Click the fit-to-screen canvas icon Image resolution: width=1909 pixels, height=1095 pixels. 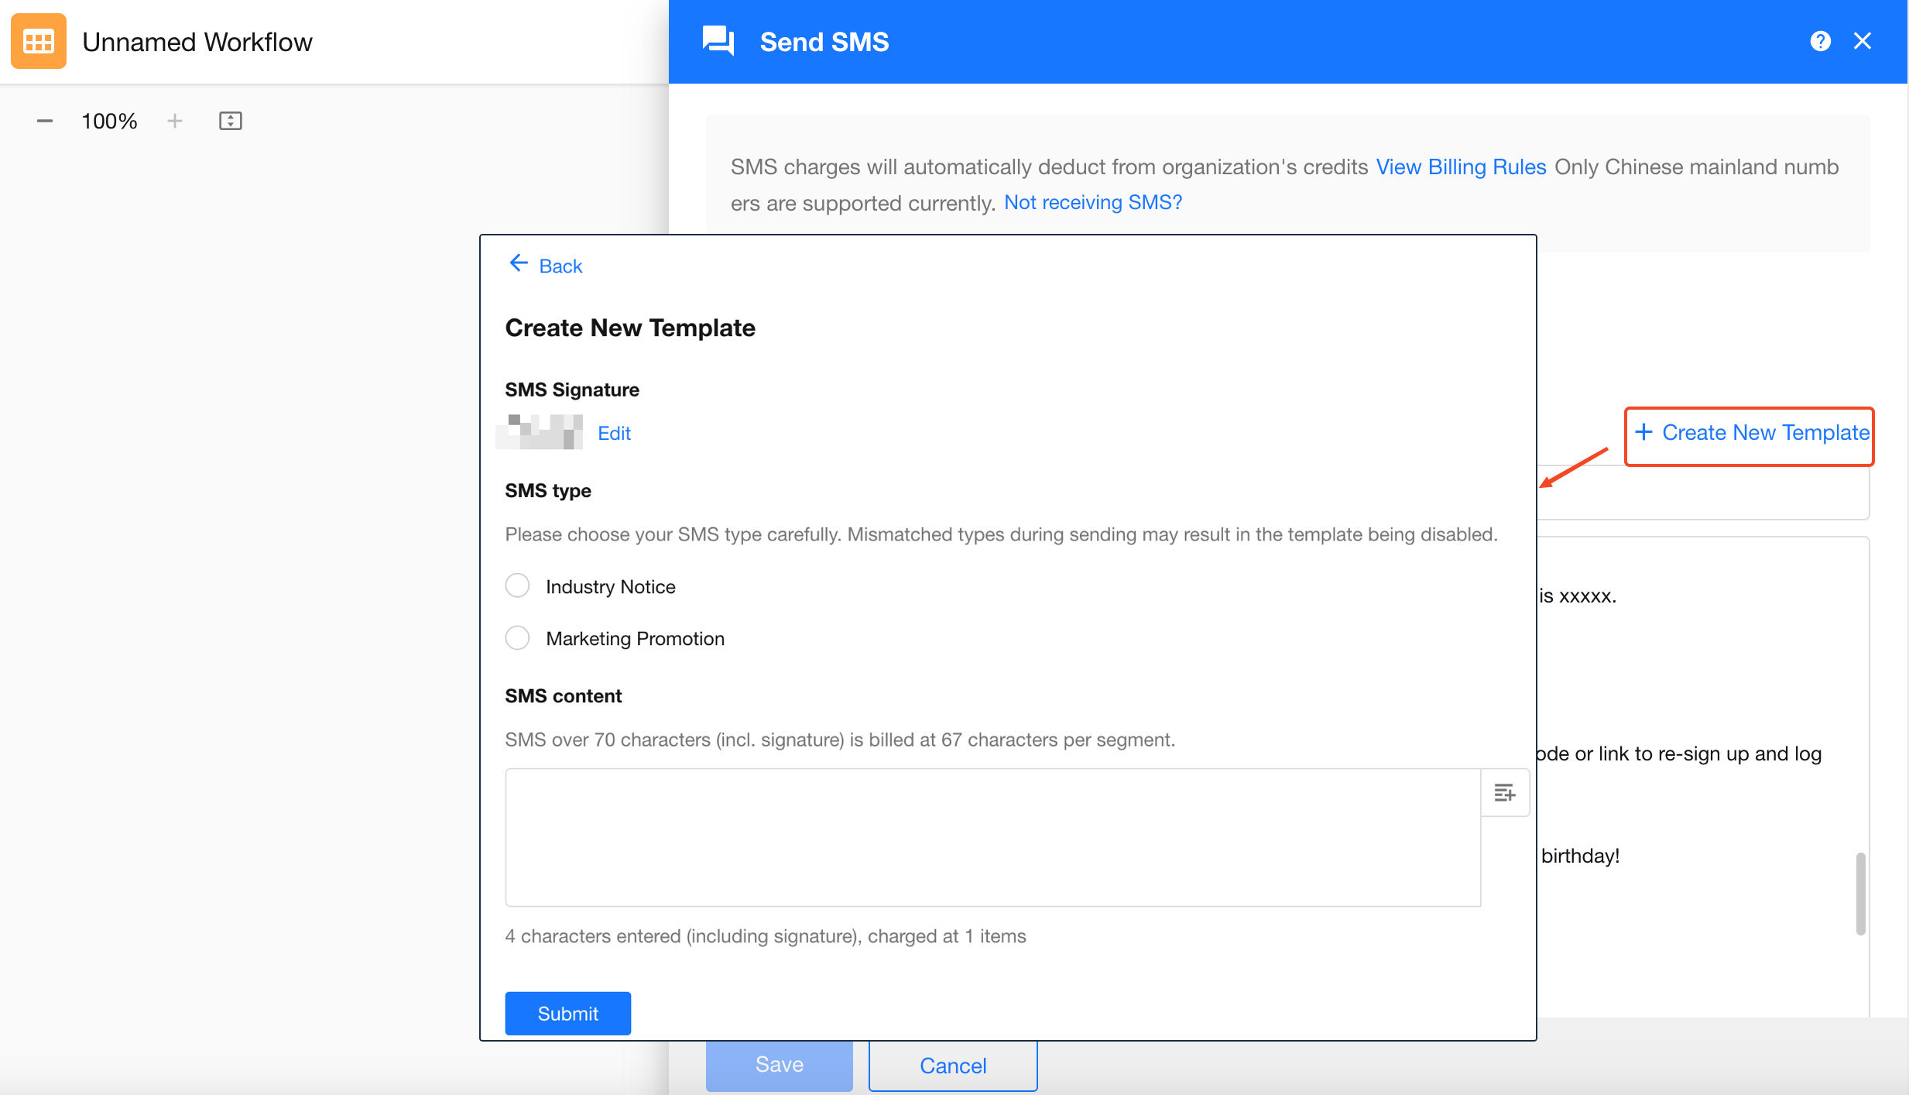[x=231, y=121]
